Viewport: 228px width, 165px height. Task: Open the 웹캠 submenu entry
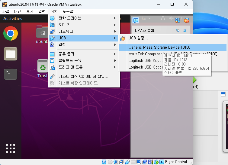[x=84, y=44]
